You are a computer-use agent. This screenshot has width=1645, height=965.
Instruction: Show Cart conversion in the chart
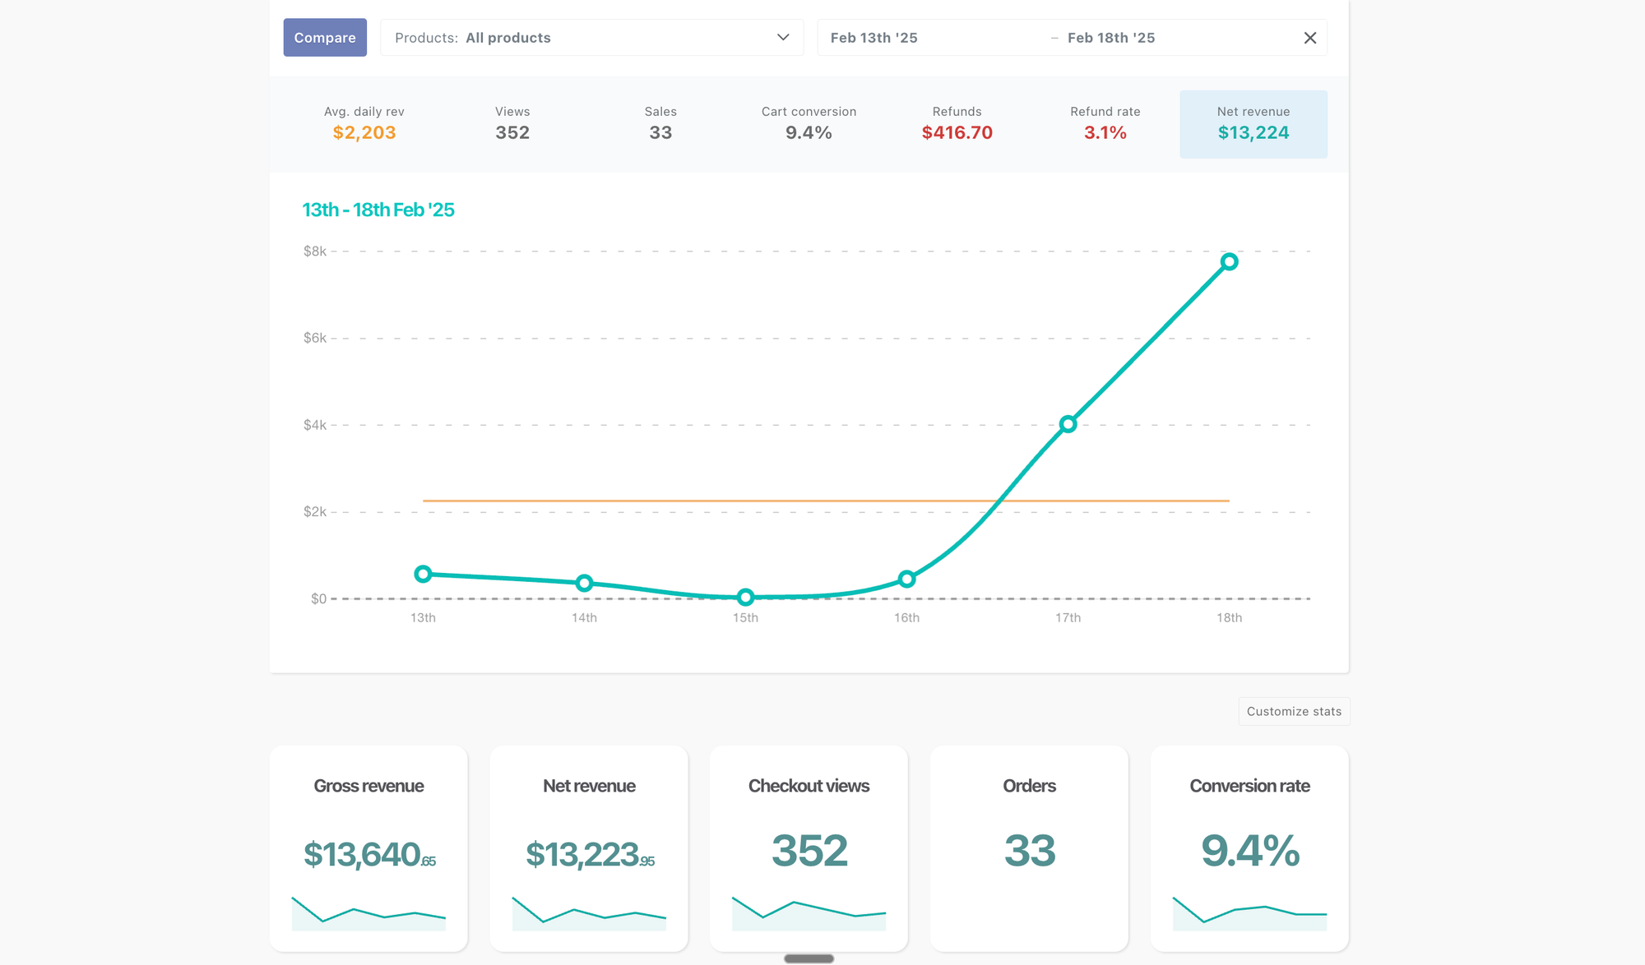coord(808,123)
